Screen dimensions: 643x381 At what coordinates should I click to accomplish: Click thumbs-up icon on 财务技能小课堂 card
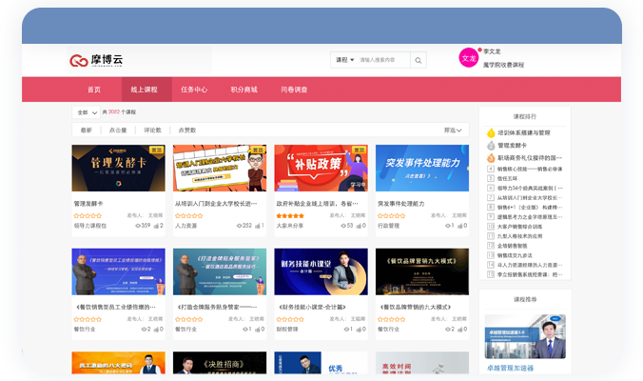359,330
